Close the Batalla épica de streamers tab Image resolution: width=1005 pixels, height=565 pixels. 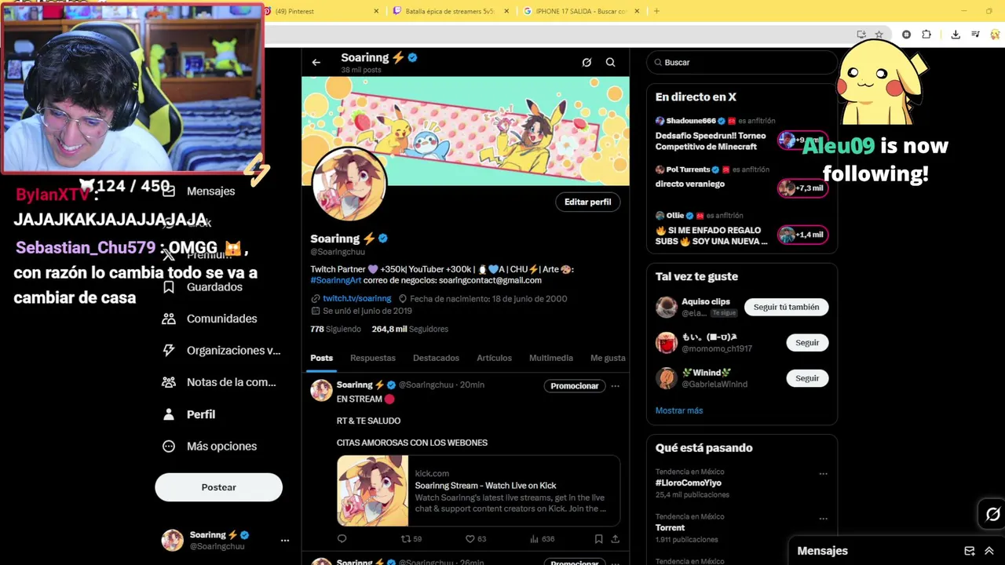pyautogui.click(x=506, y=11)
